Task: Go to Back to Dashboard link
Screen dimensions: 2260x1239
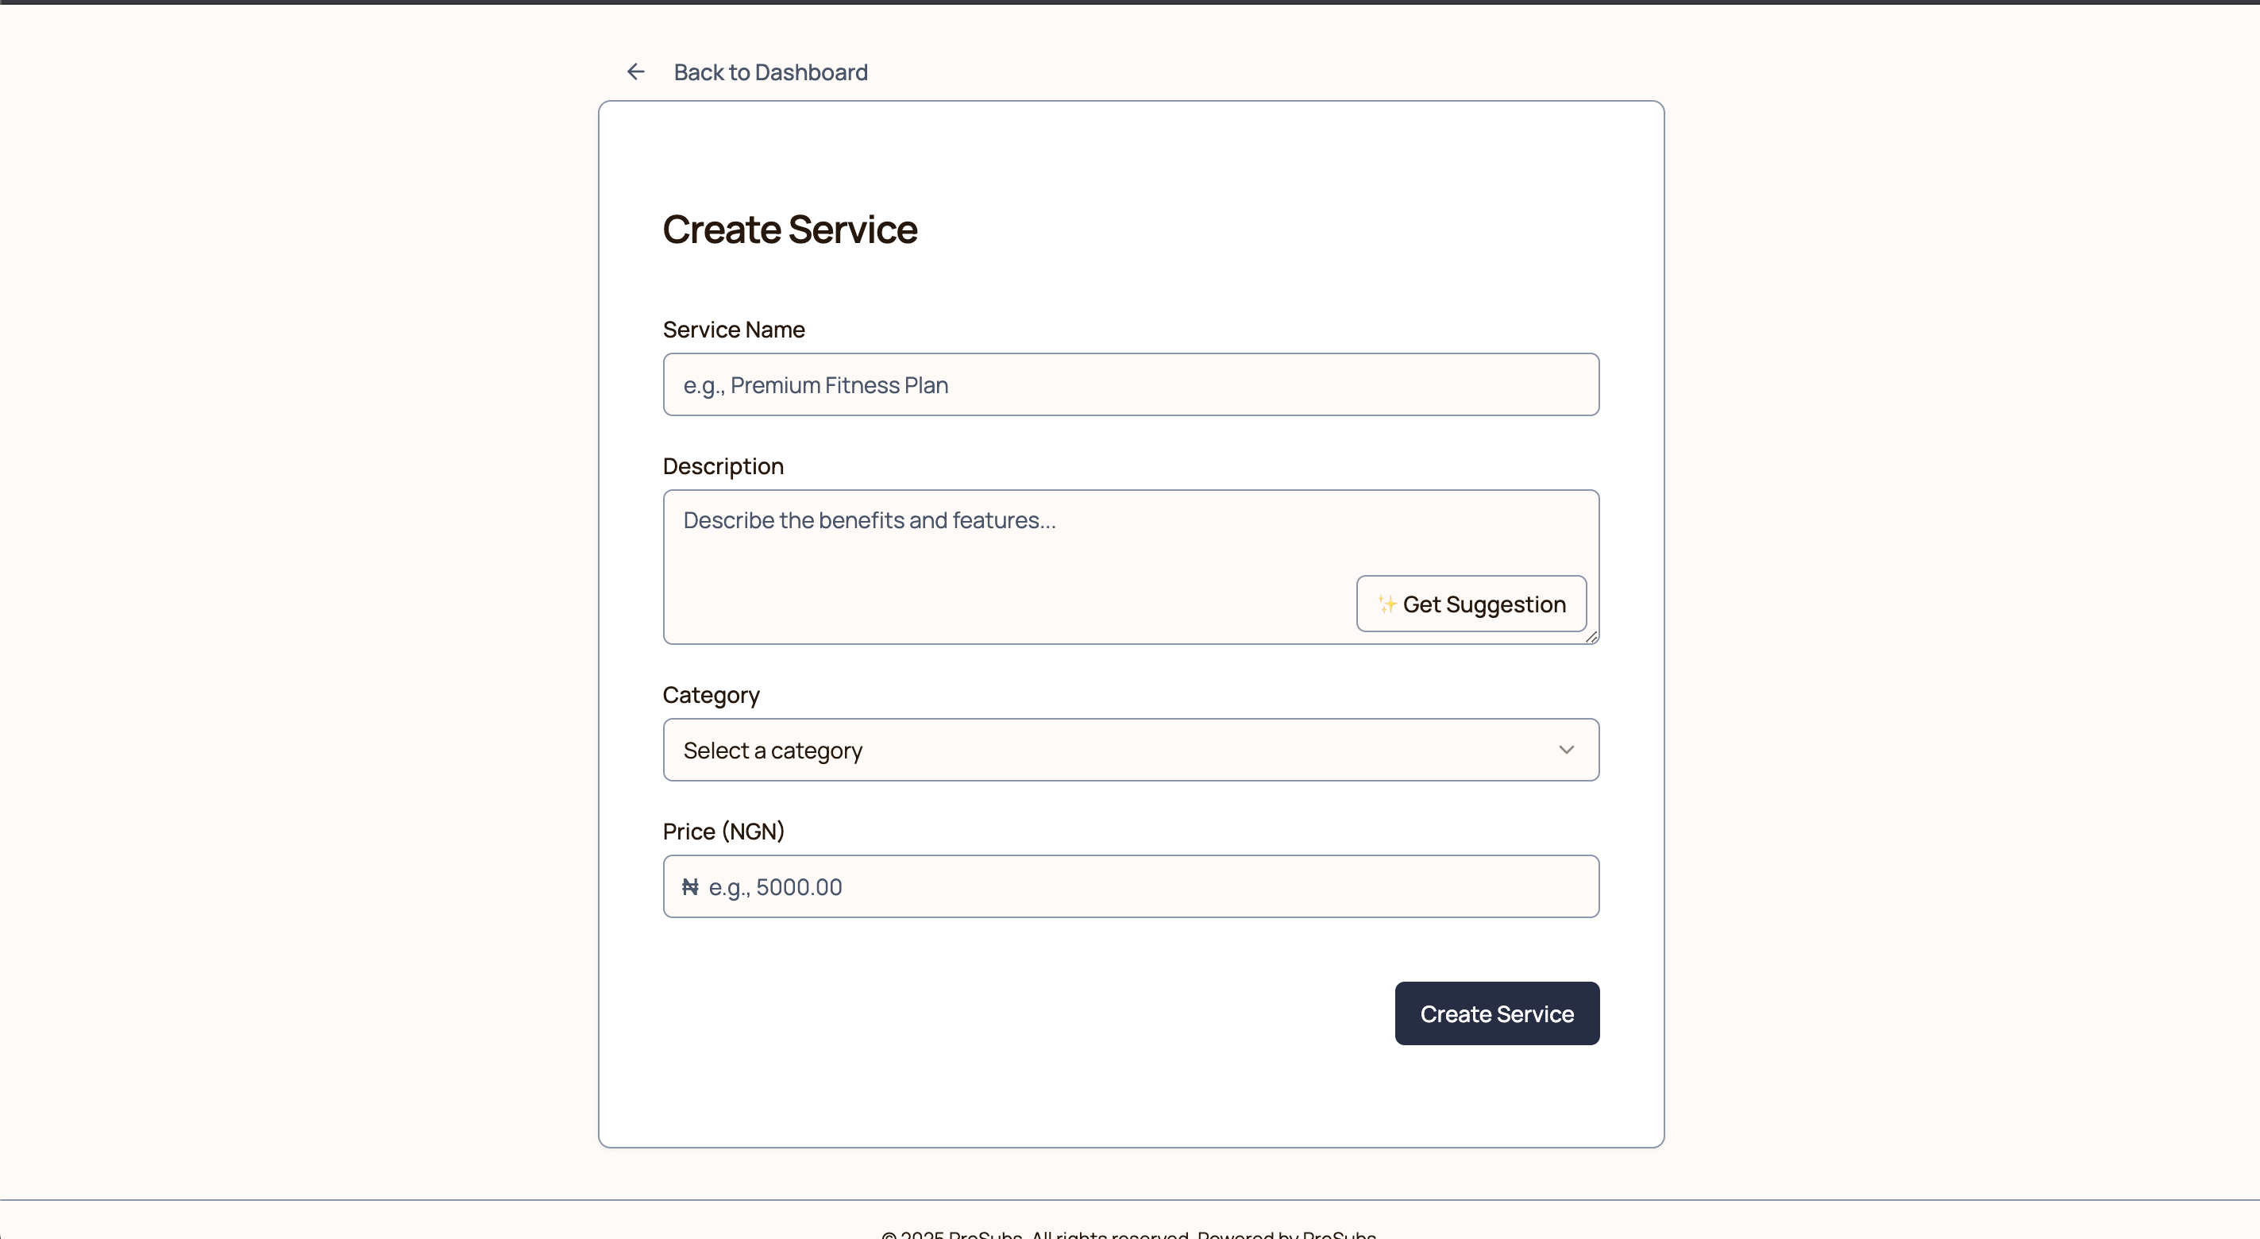Action: (770, 72)
